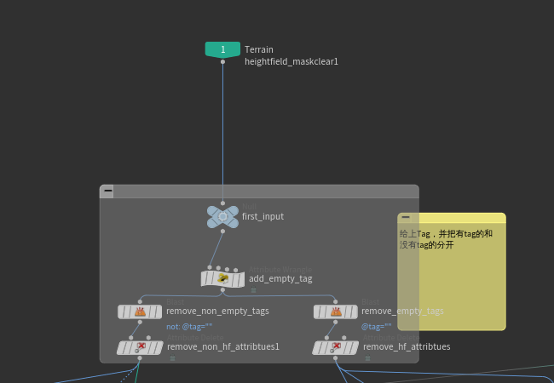Click the add_empty_tag attribute wrangle node
Viewport: 554px width, 383px height.
(222, 278)
